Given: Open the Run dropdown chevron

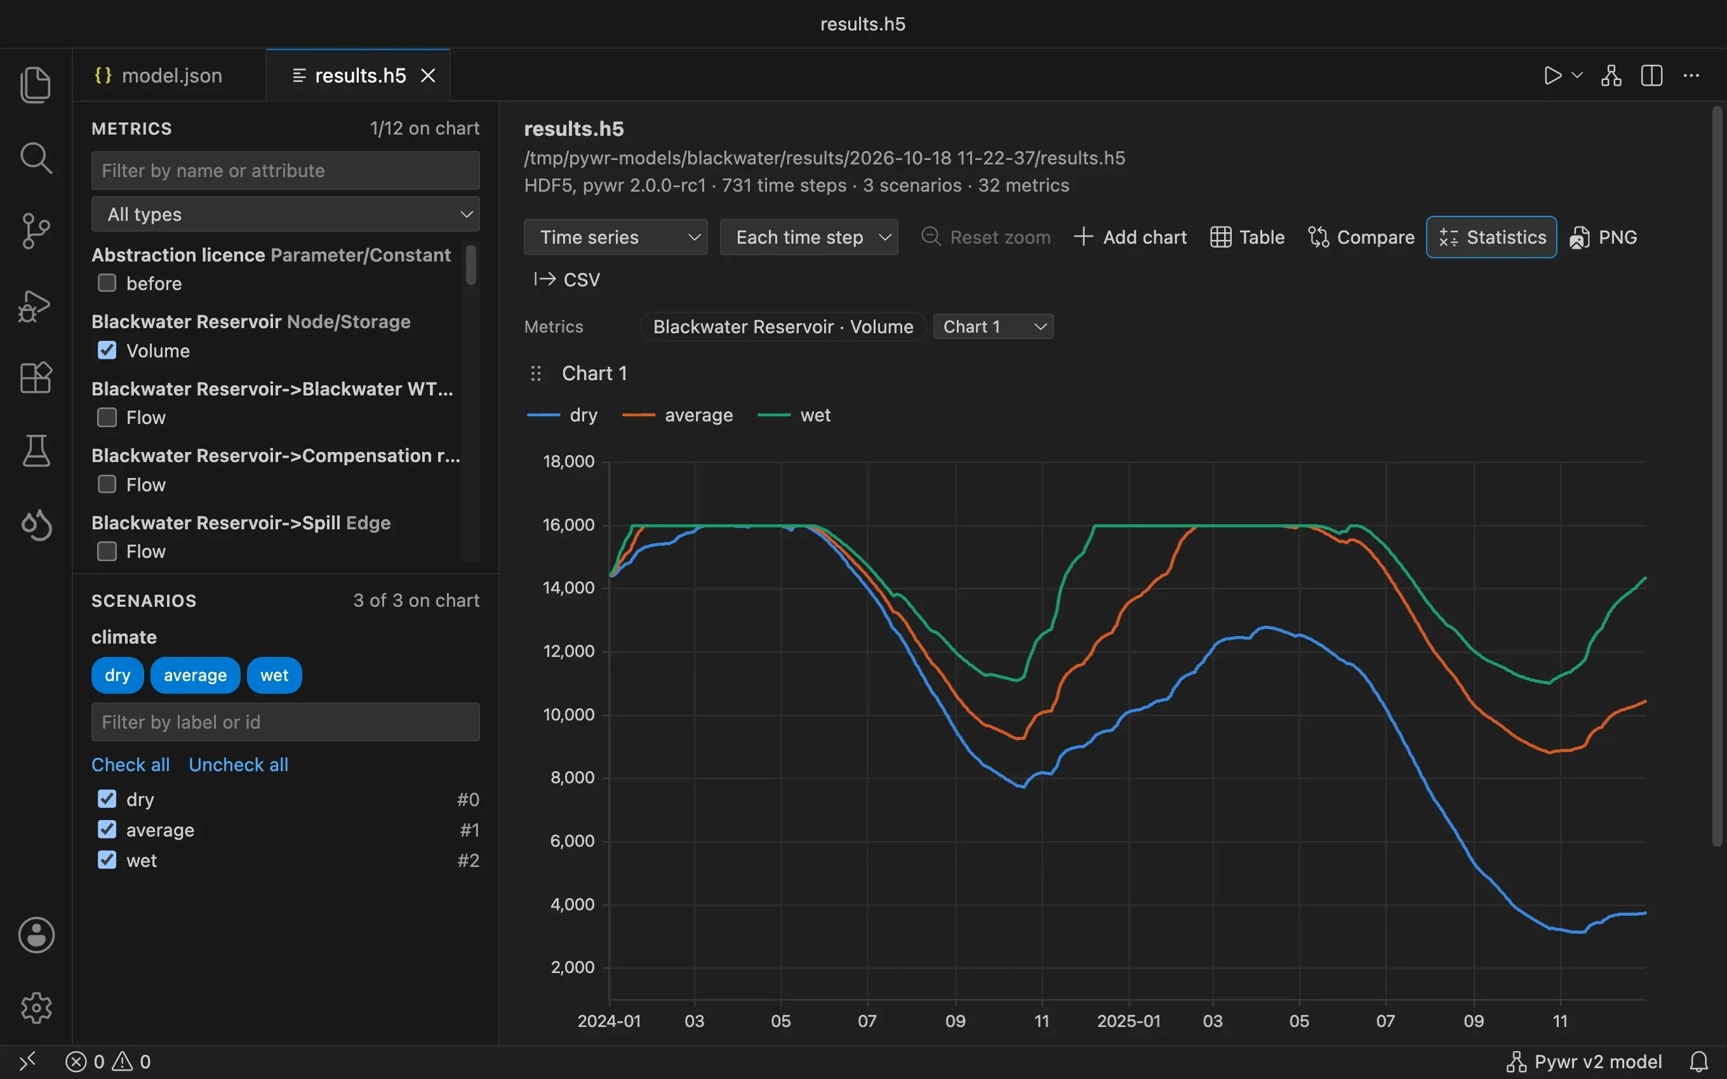Looking at the screenshot, I should (1578, 76).
